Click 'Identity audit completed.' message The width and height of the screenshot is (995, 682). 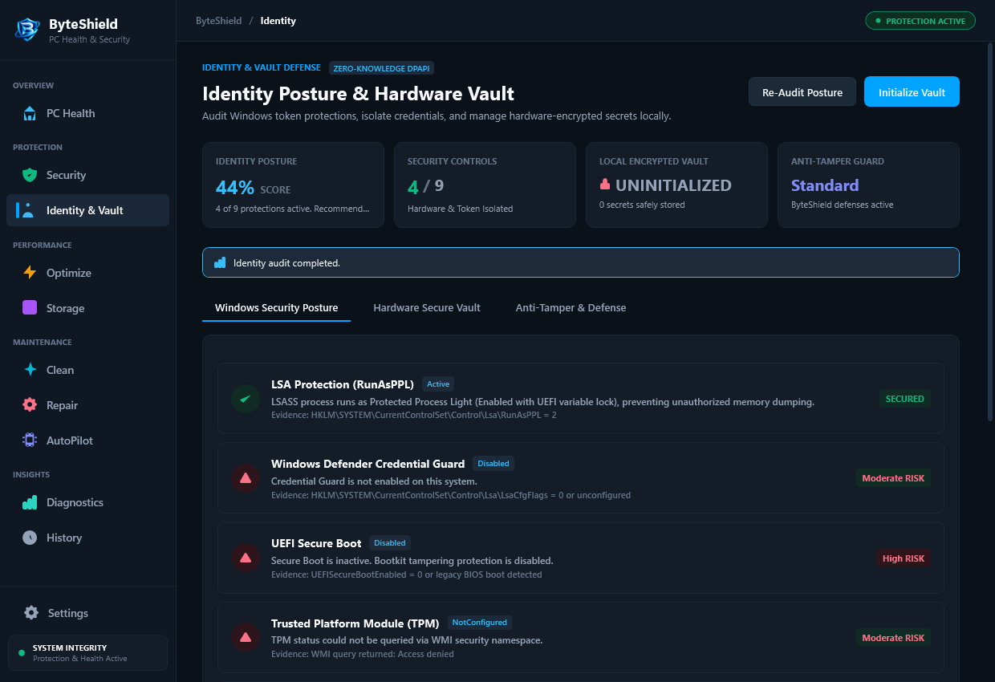[286, 262]
